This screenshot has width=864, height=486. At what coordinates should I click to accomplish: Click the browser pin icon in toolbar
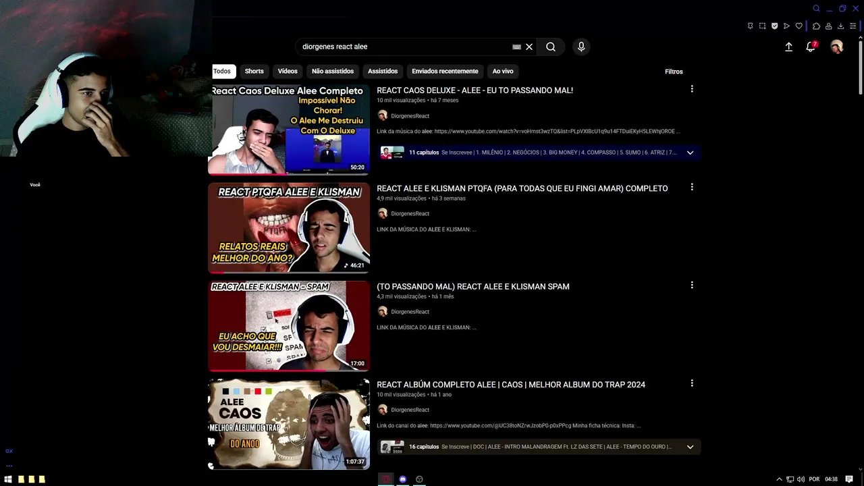tap(750, 26)
